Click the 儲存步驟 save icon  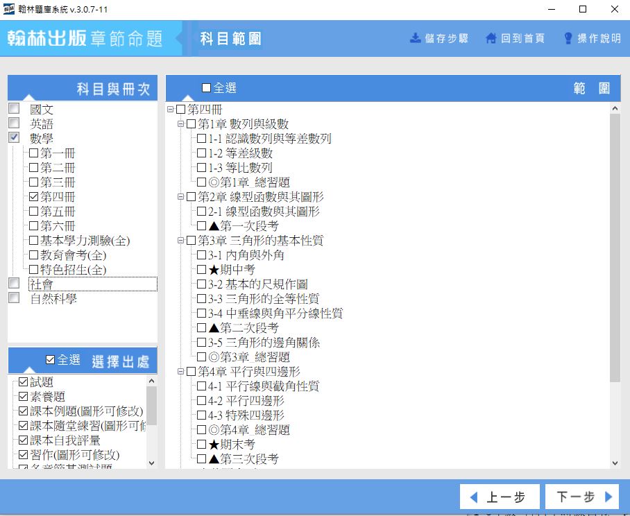[x=415, y=38]
